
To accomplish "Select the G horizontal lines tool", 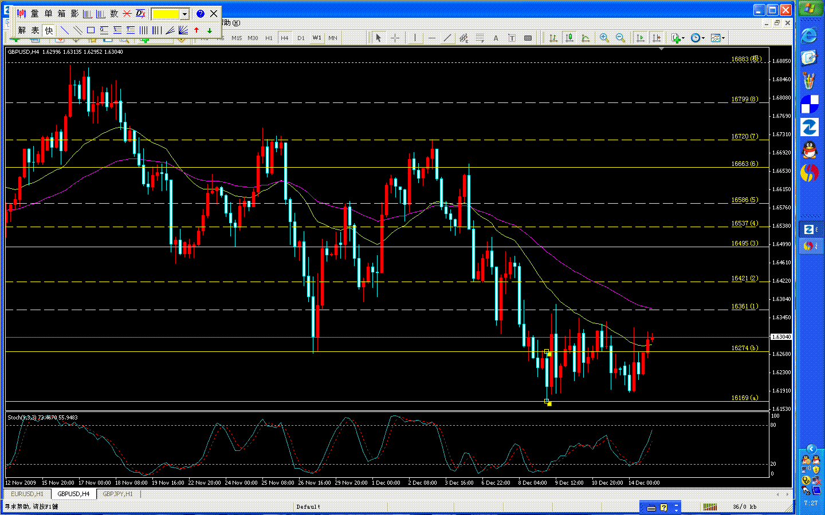I will 104,30.
